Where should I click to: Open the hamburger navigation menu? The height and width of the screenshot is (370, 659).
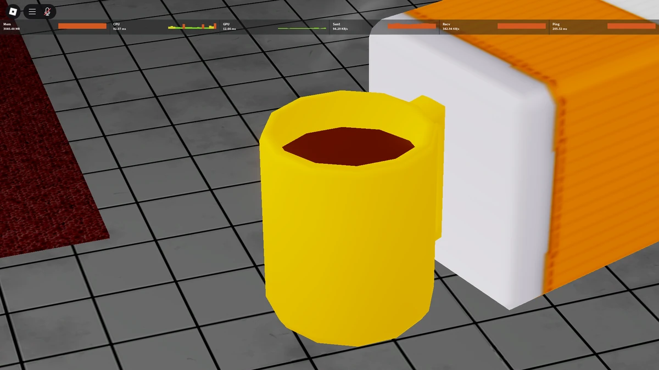(x=32, y=12)
